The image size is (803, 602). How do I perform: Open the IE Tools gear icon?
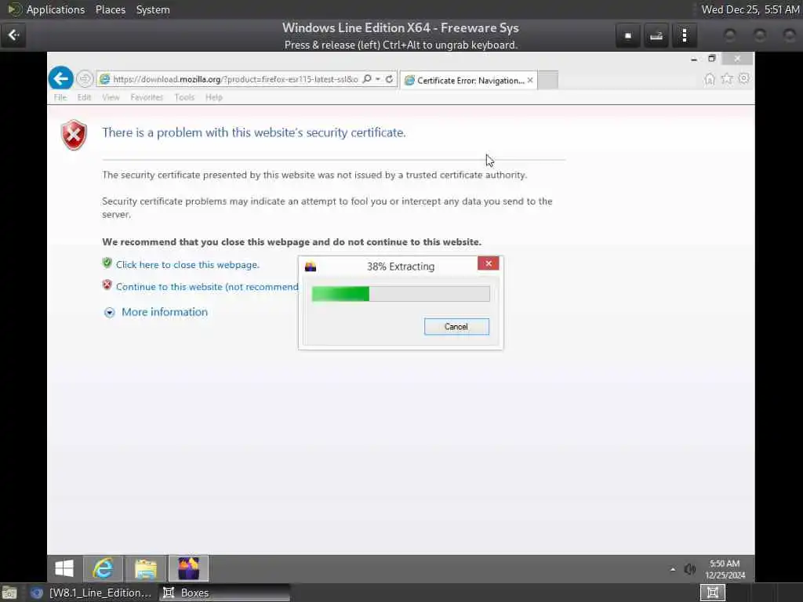(743, 78)
